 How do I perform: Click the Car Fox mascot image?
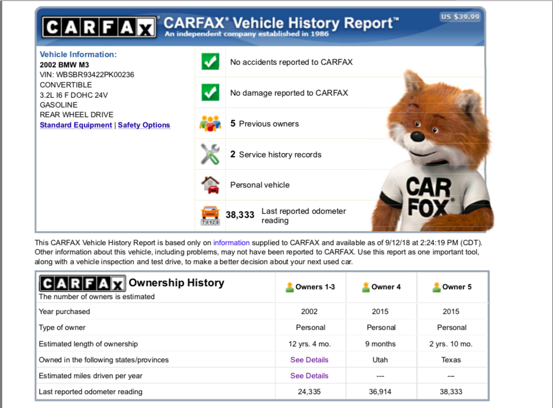point(433,152)
